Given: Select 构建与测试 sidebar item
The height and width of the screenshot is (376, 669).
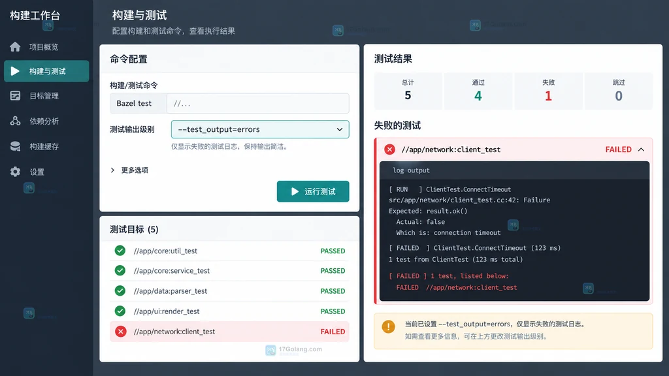Looking at the screenshot, I should point(46,71).
